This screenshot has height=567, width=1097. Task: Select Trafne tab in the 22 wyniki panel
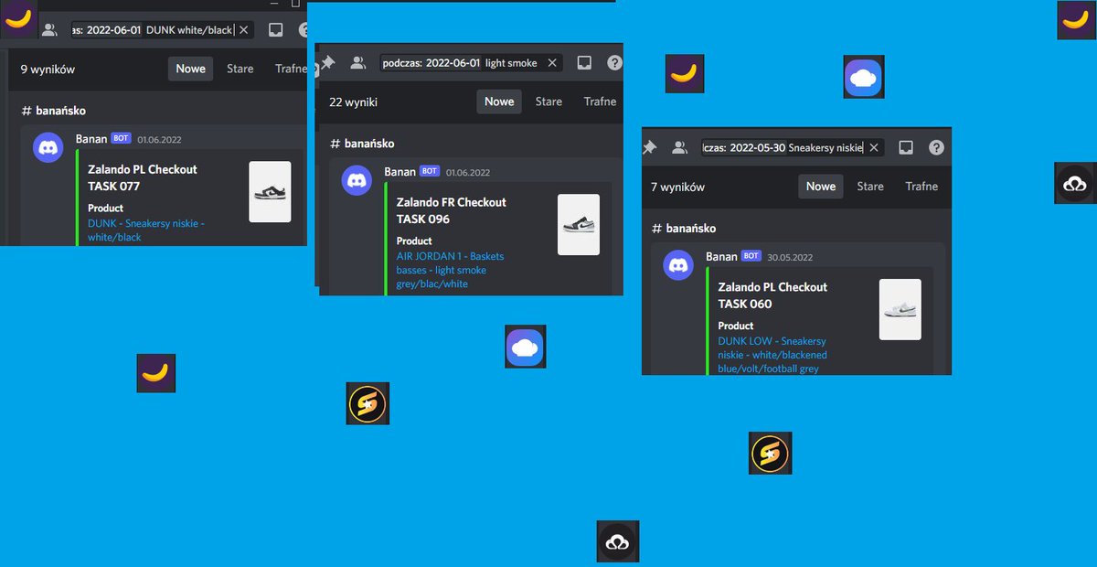tap(600, 102)
